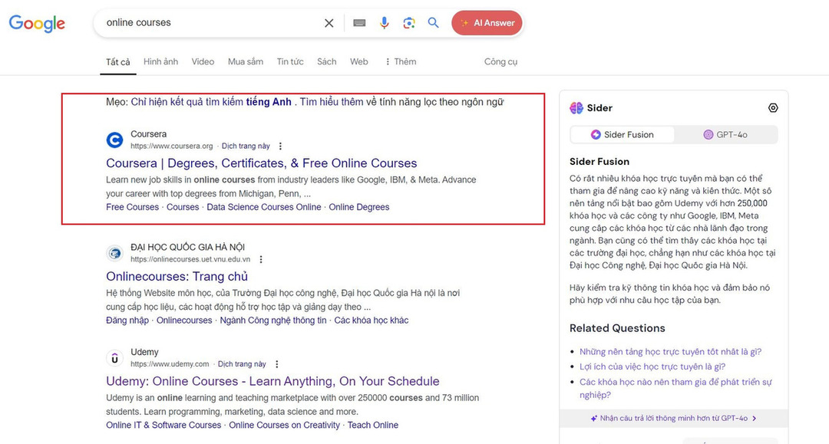Open Online Courses on Creativity sitelink
The width and height of the screenshot is (829, 444).
285,425
